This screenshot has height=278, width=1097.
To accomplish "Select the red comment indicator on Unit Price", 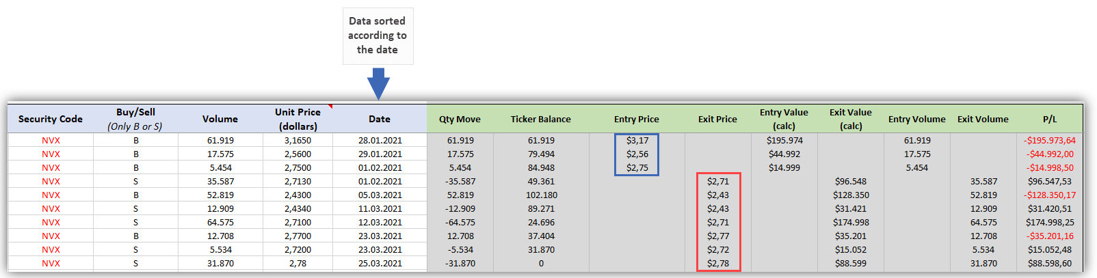I will coord(330,107).
